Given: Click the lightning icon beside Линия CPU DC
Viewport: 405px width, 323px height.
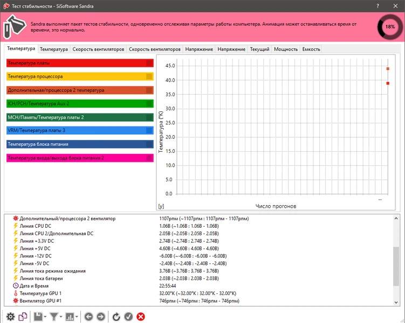Looking at the screenshot, I should click(16, 226).
